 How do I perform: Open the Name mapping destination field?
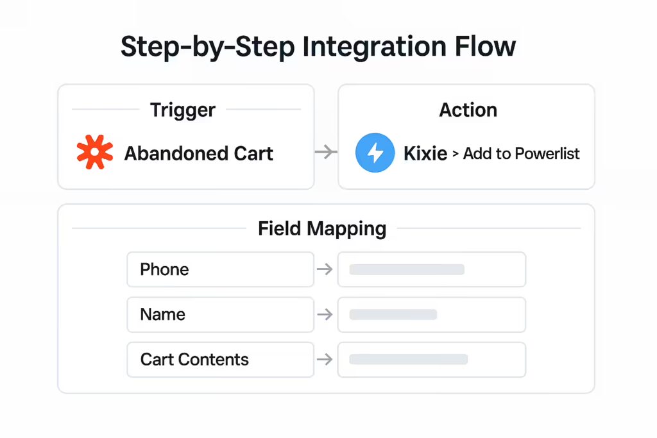point(432,314)
